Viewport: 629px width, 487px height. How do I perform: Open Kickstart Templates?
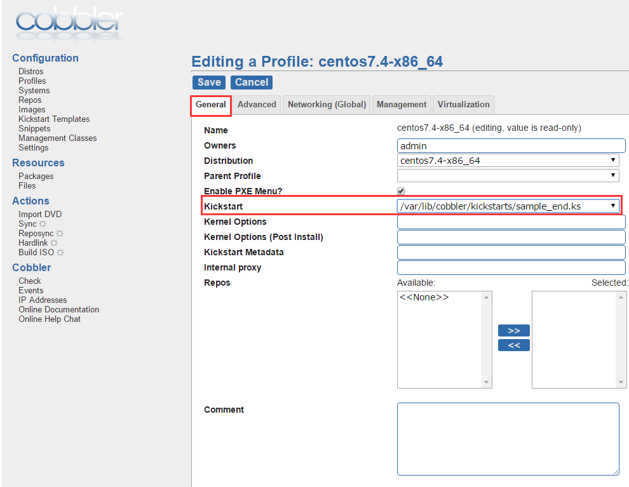point(54,119)
